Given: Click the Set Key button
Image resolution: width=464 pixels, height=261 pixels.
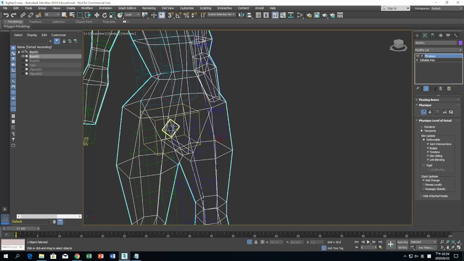Looking at the screenshot, I should coord(402,248).
